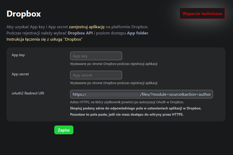Click the App key field label
The height and width of the screenshot is (155, 233).
[x=18, y=55]
